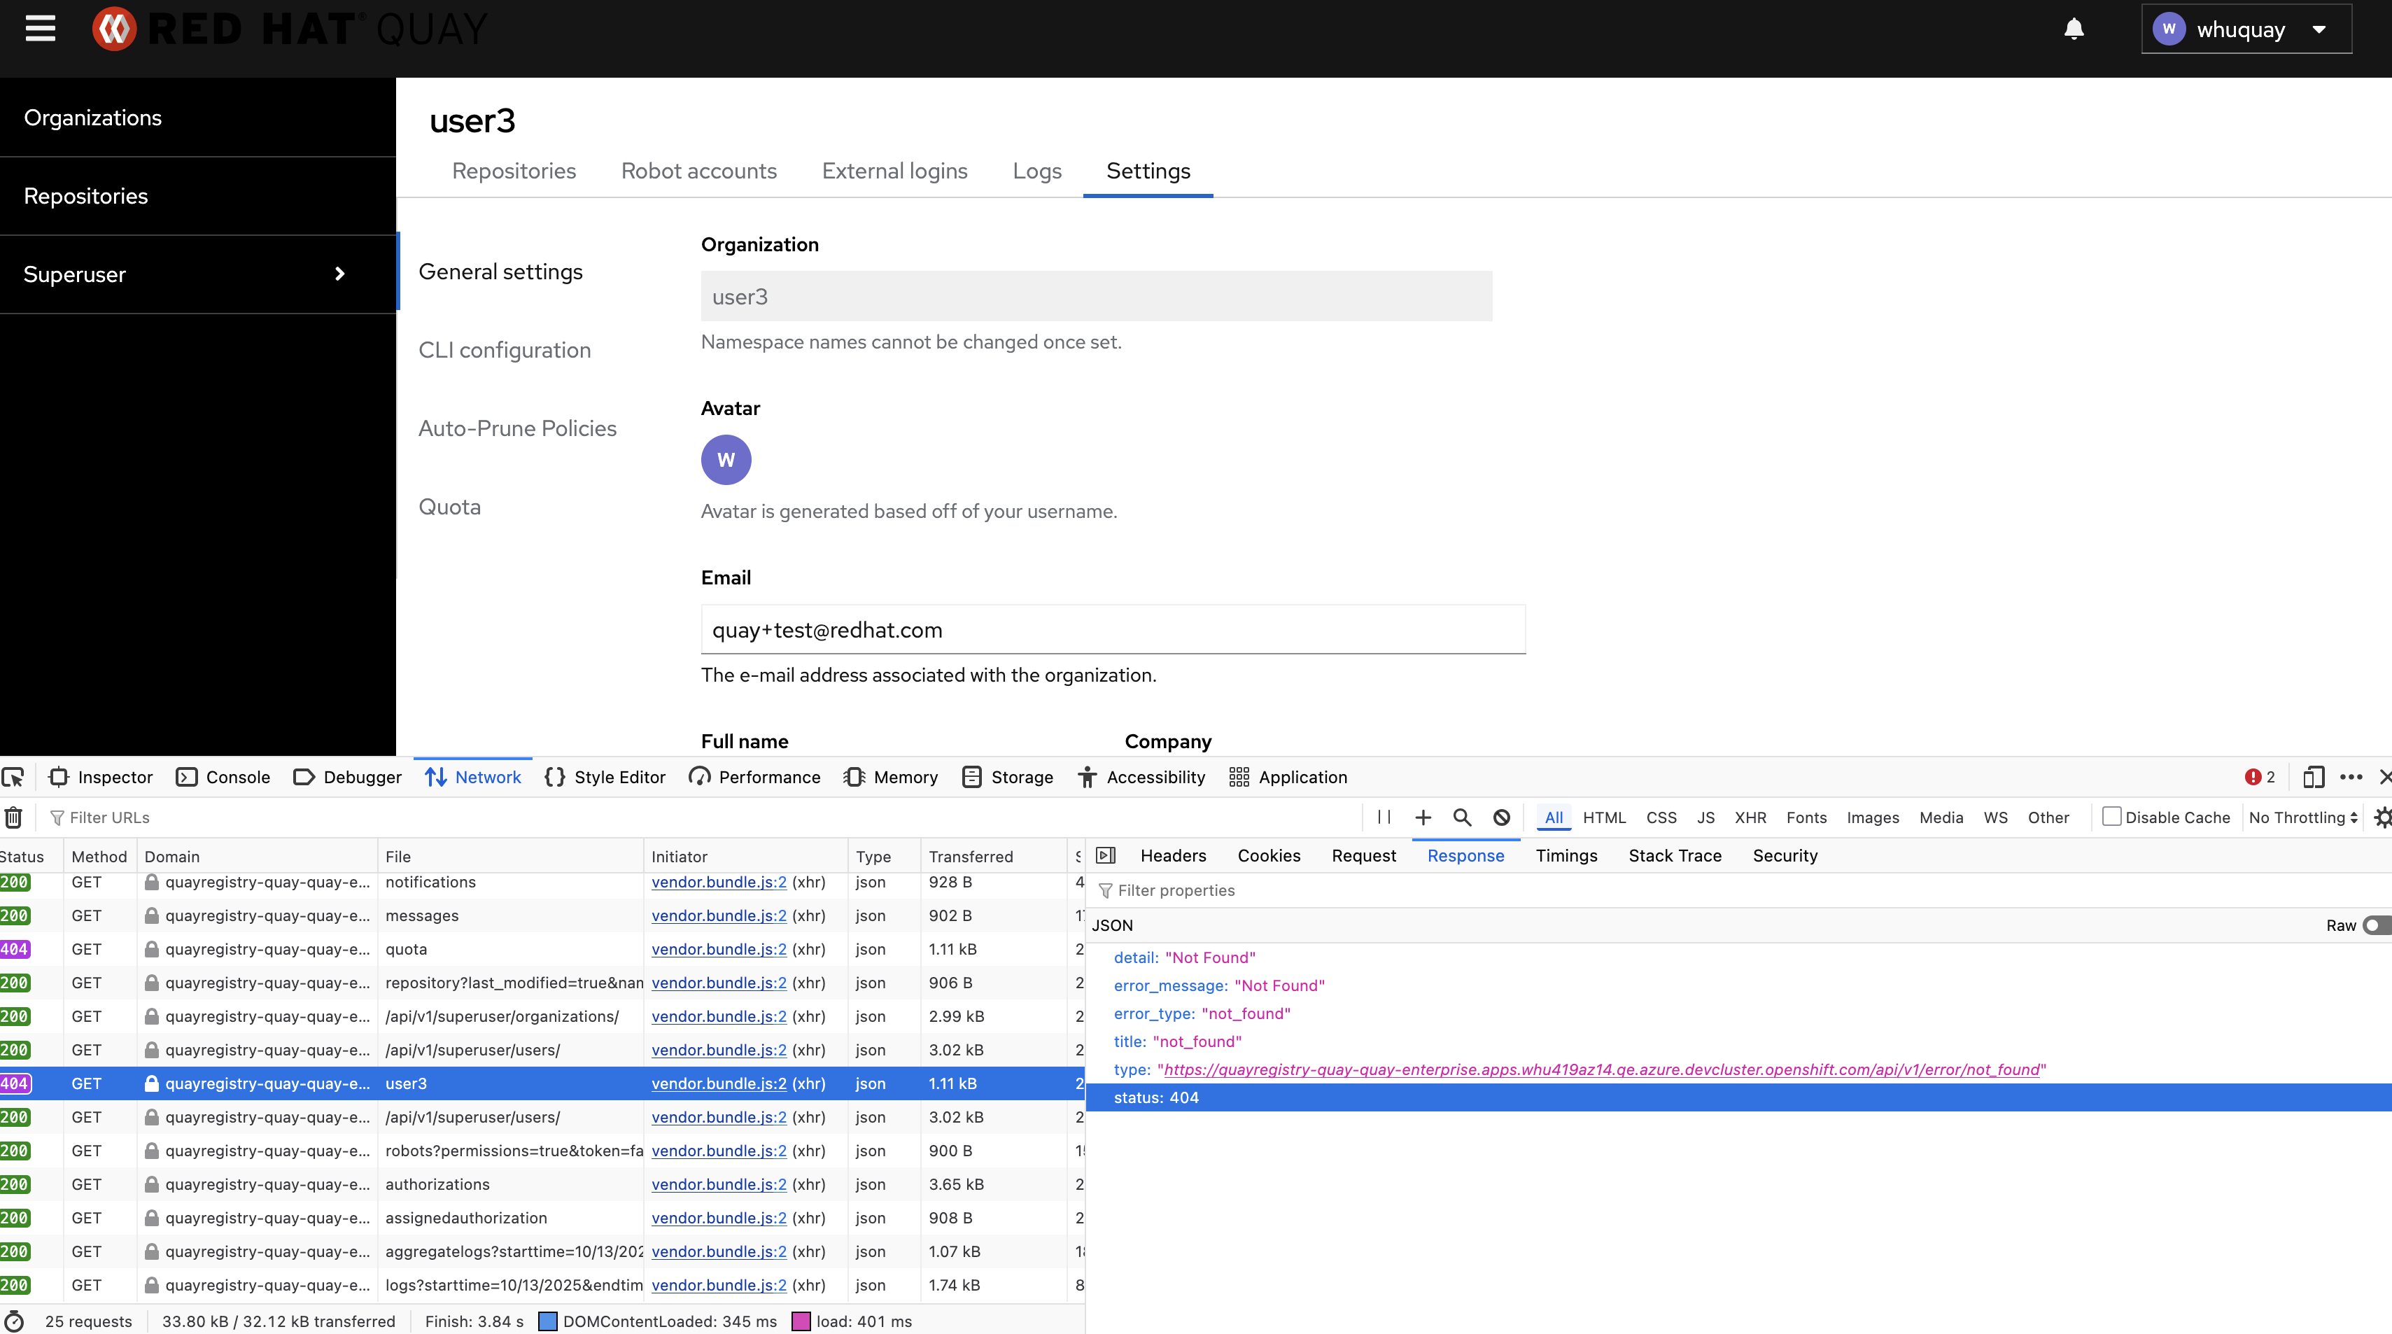Open the hamburger navigation menu
The width and height of the screenshot is (2392, 1334).
(x=40, y=29)
